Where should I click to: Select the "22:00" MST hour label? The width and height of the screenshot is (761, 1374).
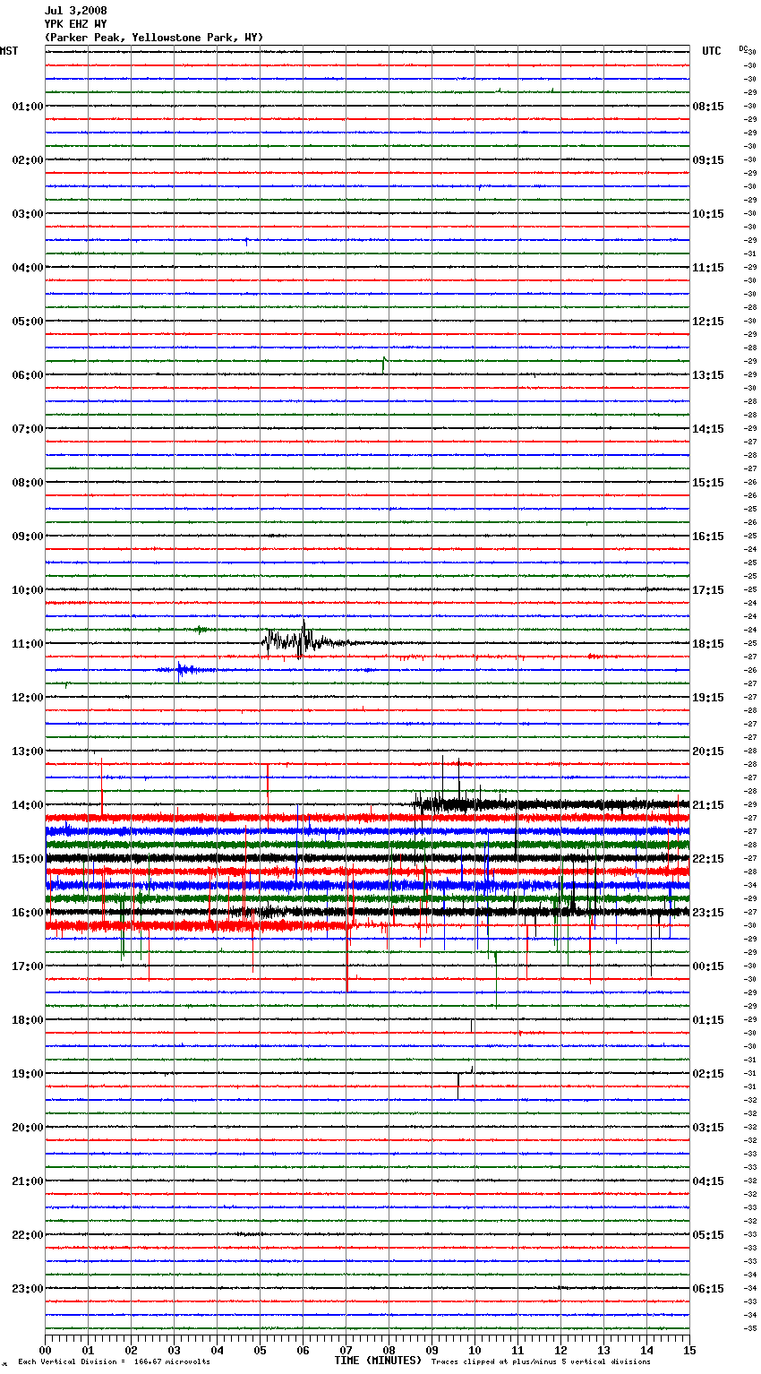click(x=27, y=1235)
